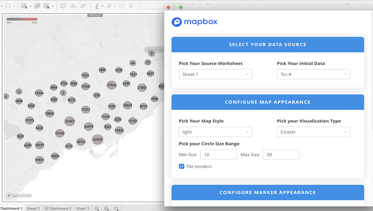
Task: Click the Duplicate sheet toolbar icon
Action: [x=37, y=6]
